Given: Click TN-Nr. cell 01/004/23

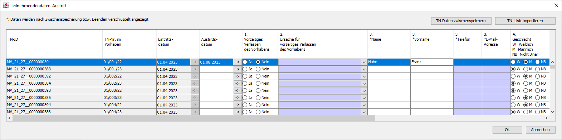Looking at the screenshot, I should [x=129, y=112].
